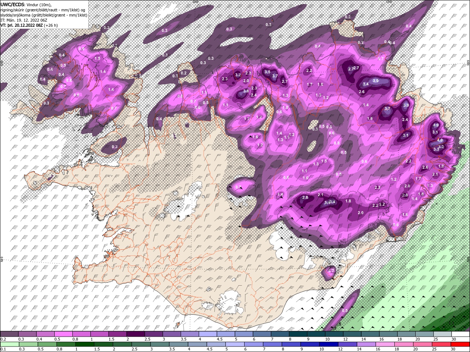Pick the snow scale swatch between 0.2 and 0.3
The width and height of the screenshot is (470, 352).
tap(9, 334)
